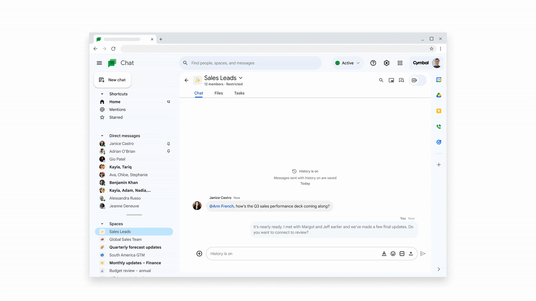Open the GIF picker in message box
The width and height of the screenshot is (536, 301).
tap(402, 254)
